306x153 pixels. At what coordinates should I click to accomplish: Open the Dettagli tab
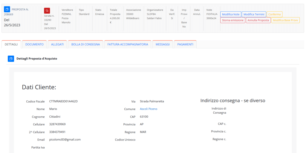click(x=11, y=44)
